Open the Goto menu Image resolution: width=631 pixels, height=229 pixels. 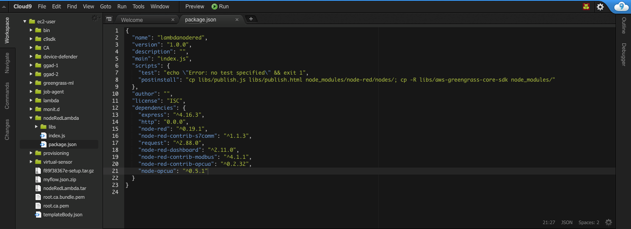click(x=106, y=7)
